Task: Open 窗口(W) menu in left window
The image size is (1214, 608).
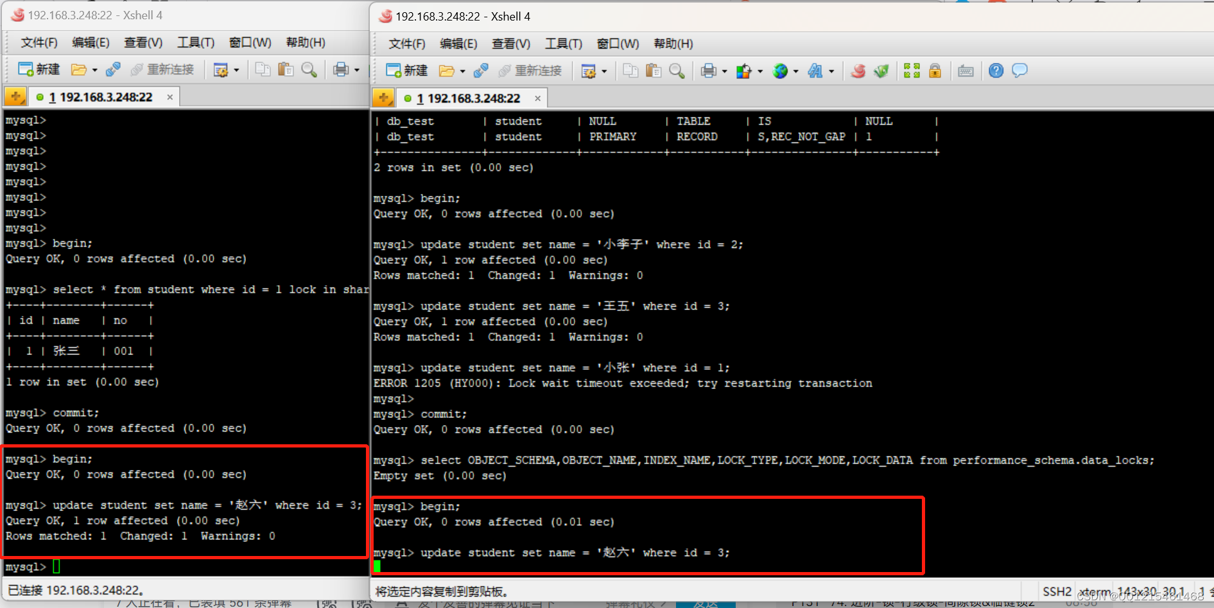Action: (250, 42)
